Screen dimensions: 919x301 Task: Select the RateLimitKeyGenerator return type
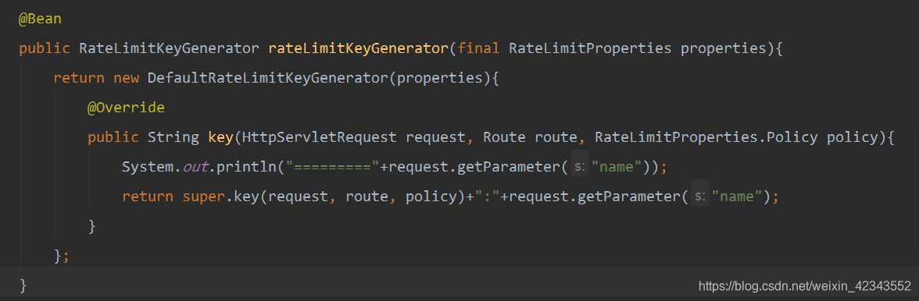click(x=169, y=48)
